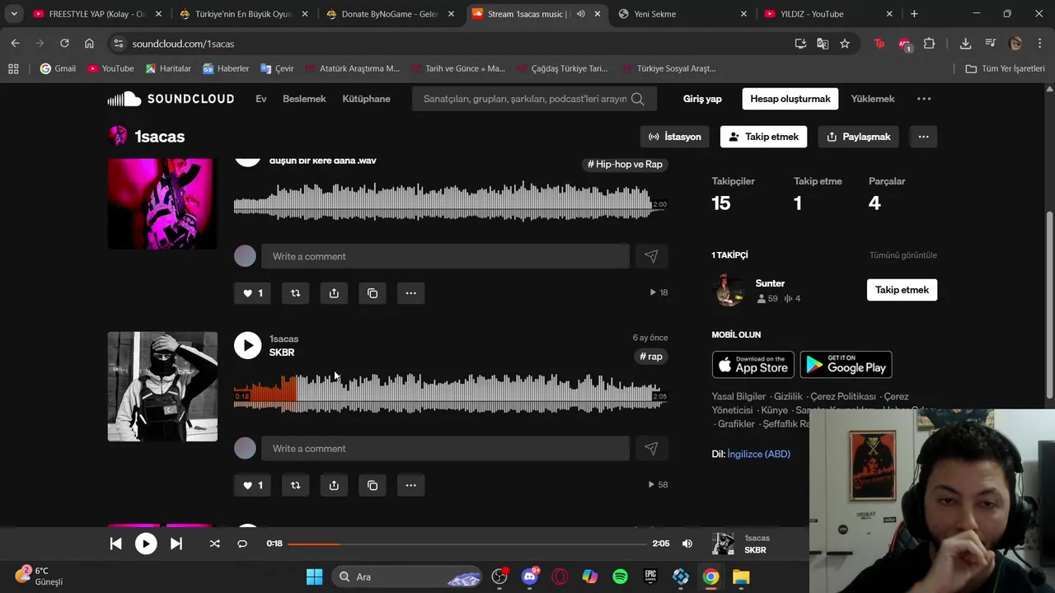Like the SKBR track
The width and height of the screenshot is (1055, 593).
252,485
